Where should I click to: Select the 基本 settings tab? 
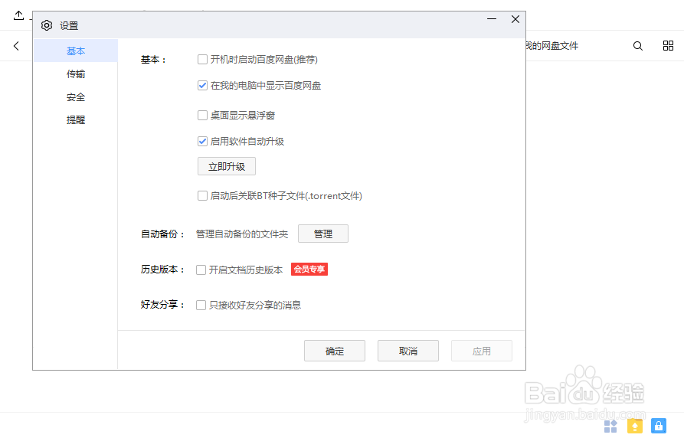pyautogui.click(x=76, y=51)
